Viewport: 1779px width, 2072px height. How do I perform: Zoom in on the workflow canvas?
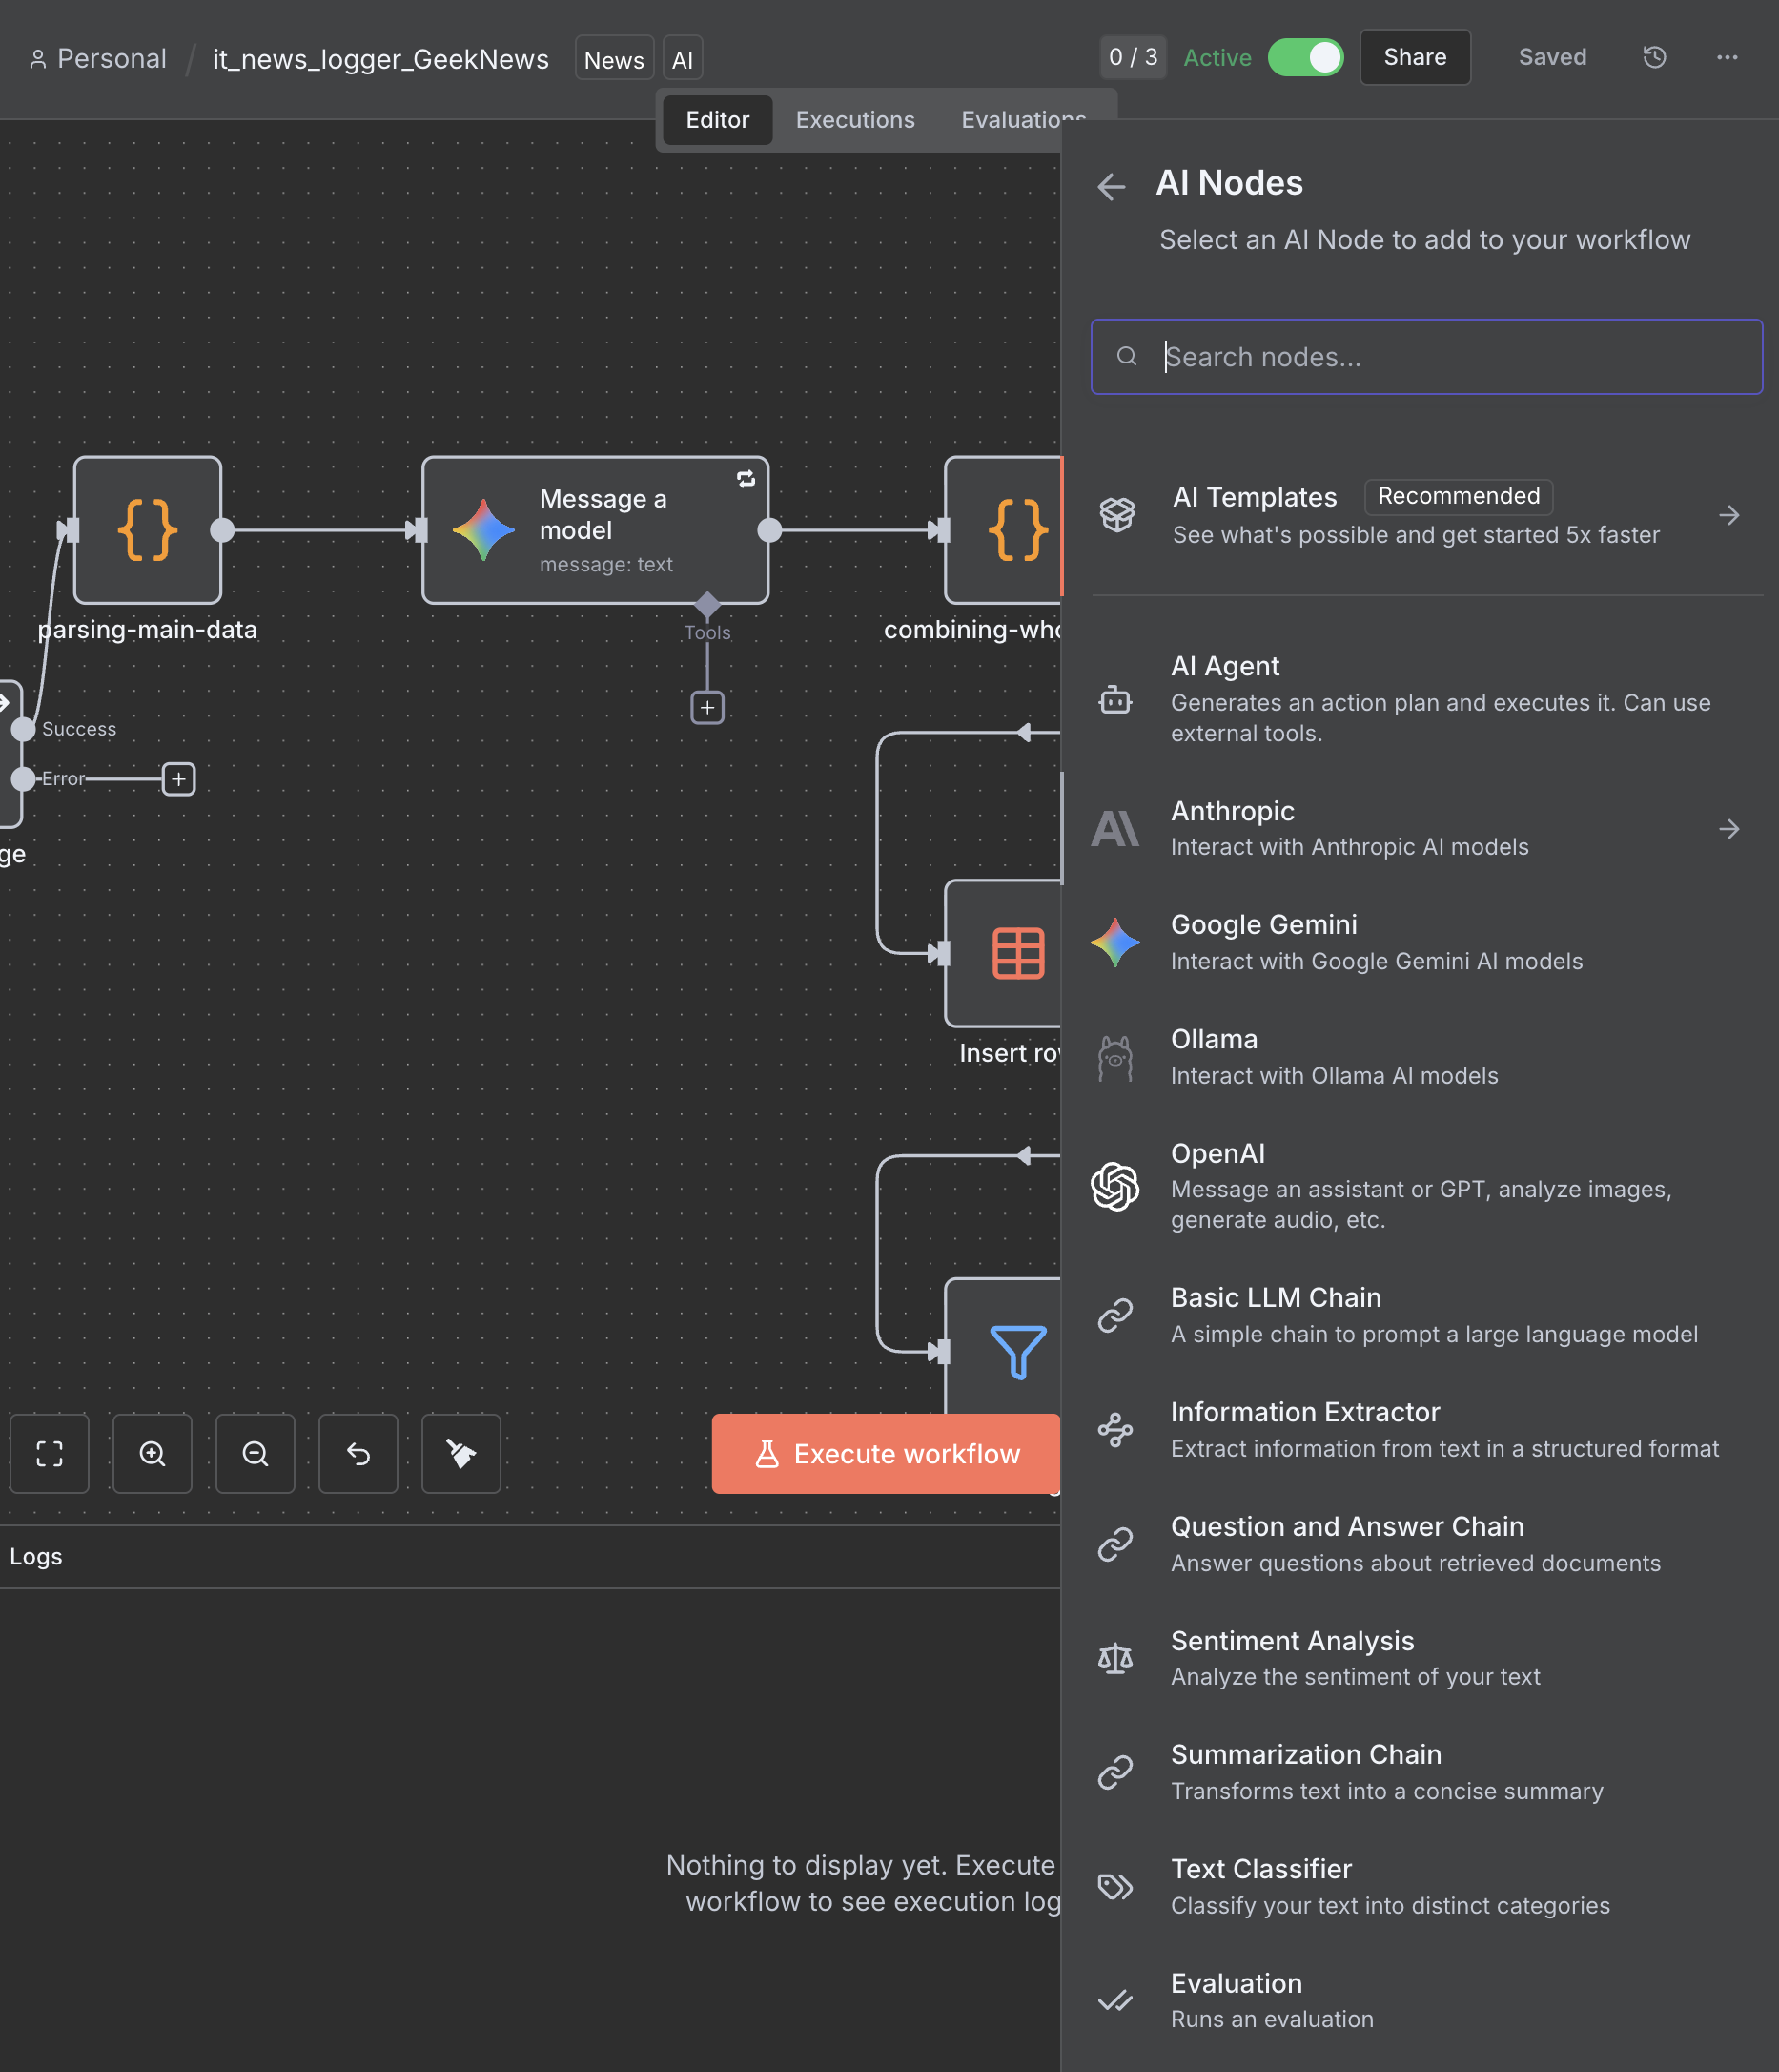(x=152, y=1453)
